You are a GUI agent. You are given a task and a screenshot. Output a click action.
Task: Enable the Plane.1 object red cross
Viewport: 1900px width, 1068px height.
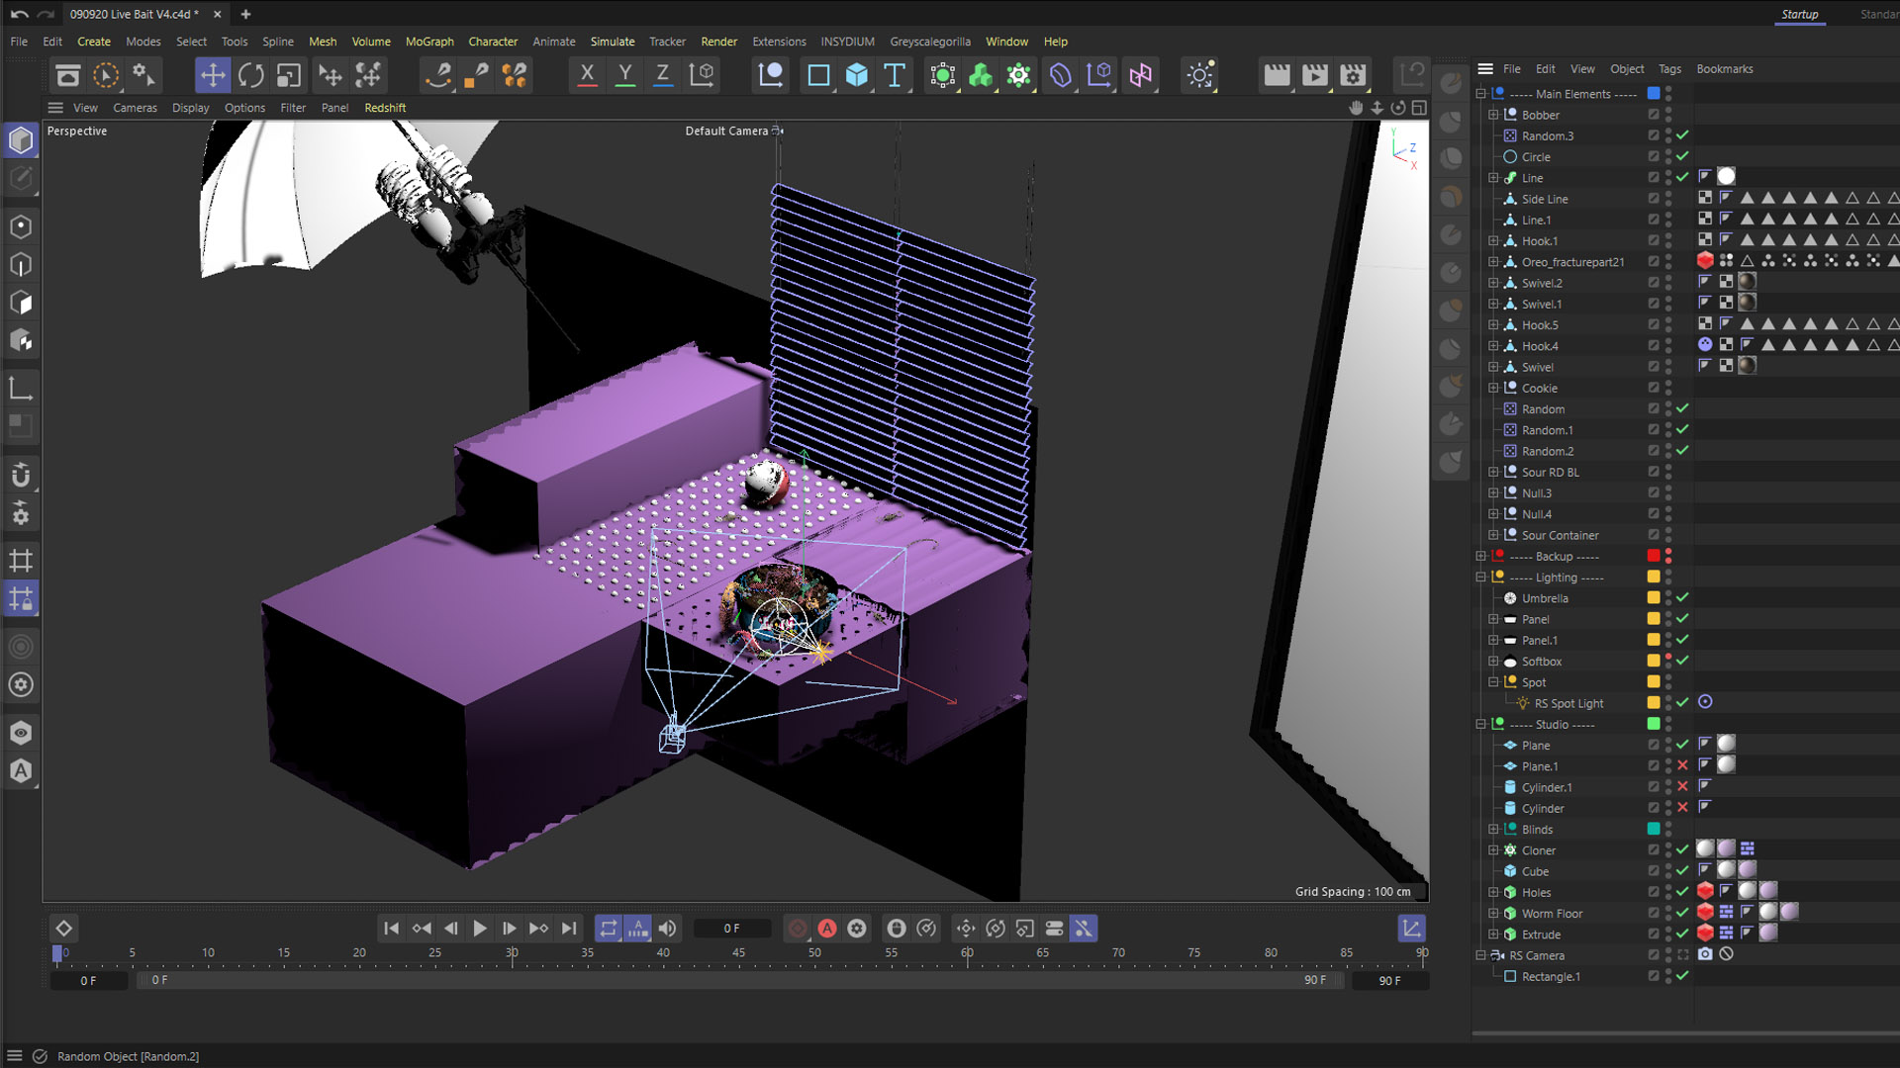point(1682,766)
